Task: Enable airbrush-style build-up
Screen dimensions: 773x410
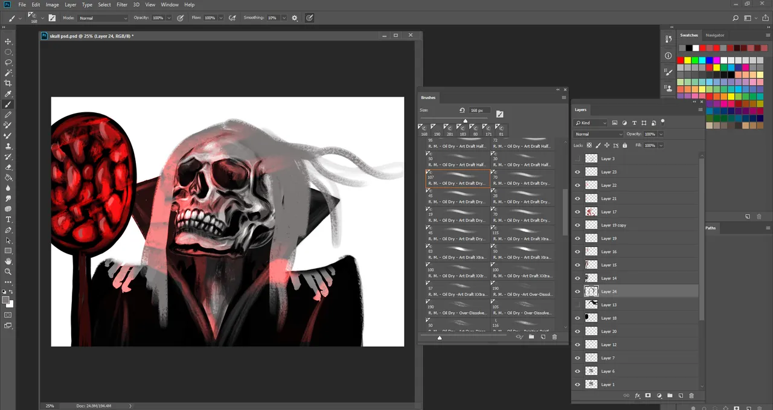Action: (233, 18)
